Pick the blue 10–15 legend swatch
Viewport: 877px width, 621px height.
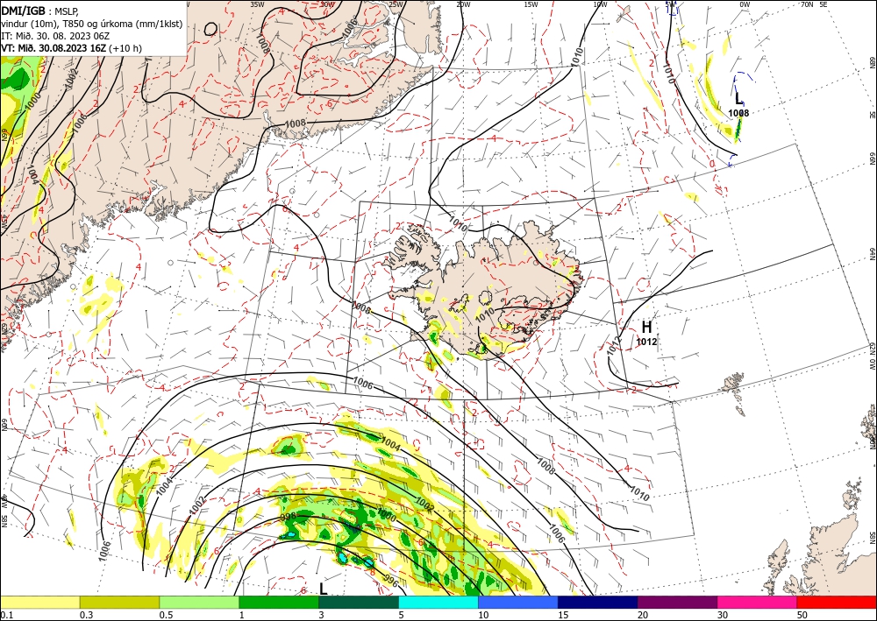point(518,602)
